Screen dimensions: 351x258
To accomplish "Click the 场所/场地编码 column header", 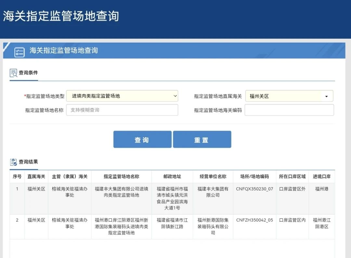I will [254, 176].
